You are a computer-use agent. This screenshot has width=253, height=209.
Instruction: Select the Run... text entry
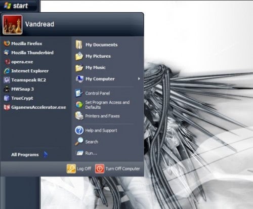[91, 153]
